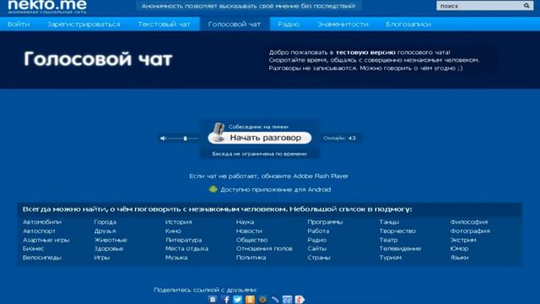Click the Телевидение topic link
540x304 pixels.
point(400,248)
